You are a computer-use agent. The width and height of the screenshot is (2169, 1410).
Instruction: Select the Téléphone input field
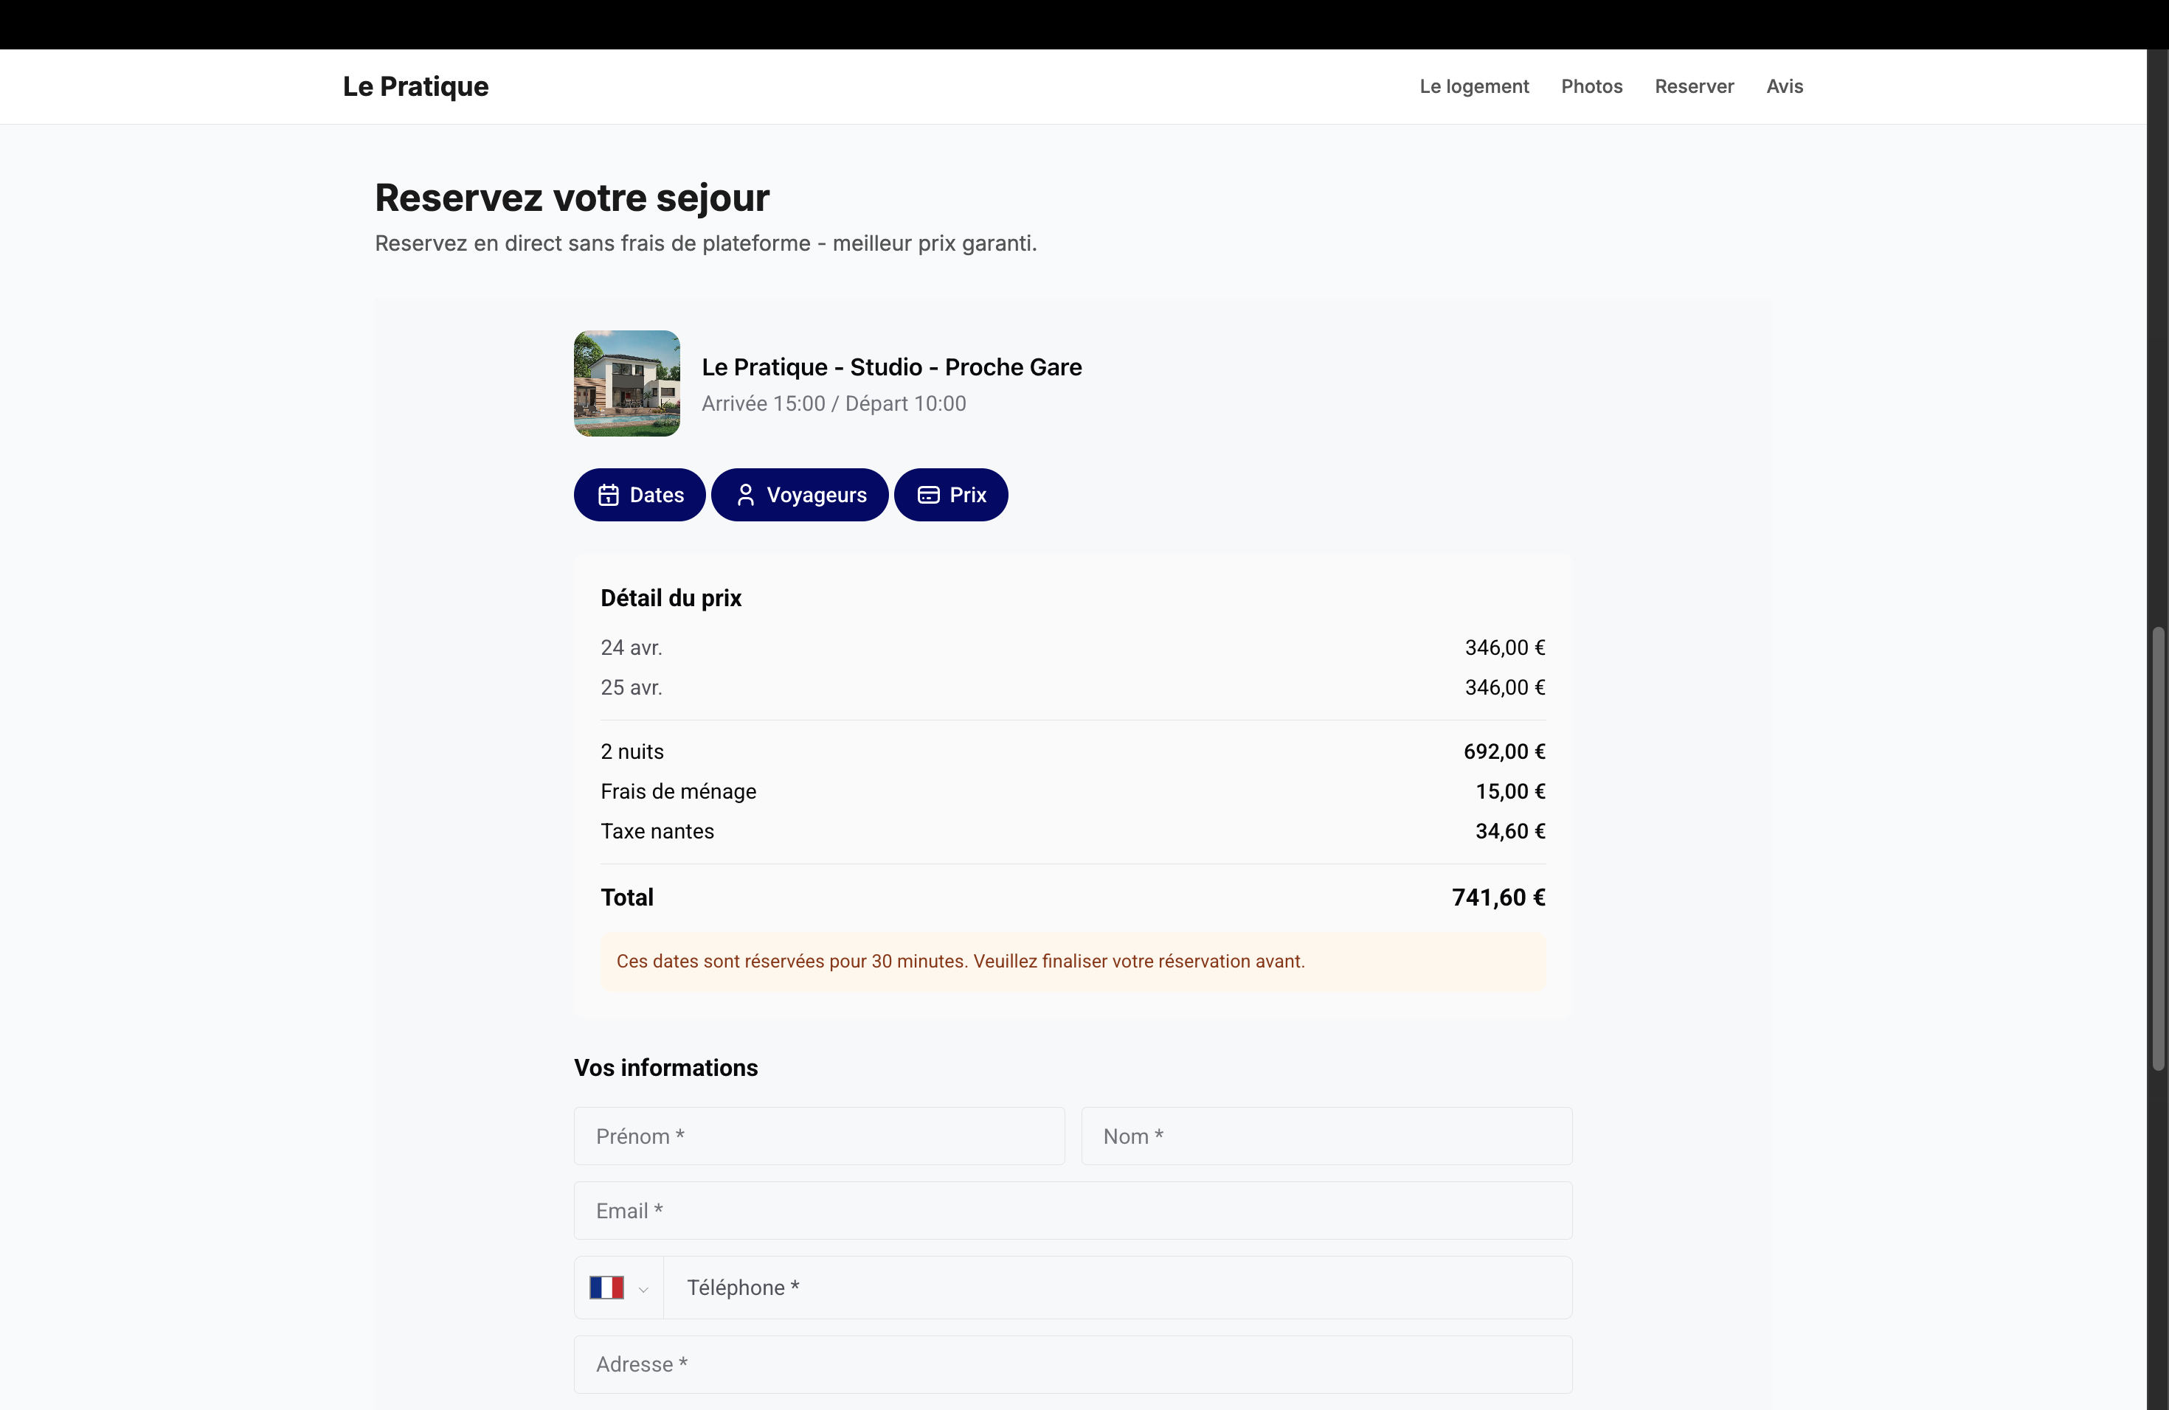pyautogui.click(x=1117, y=1287)
